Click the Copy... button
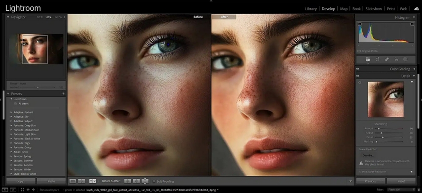The width and height of the screenshot is (422, 193). (x=20, y=181)
